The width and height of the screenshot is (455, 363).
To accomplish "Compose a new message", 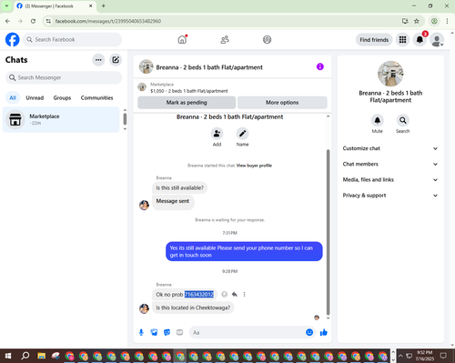I will click(x=116, y=60).
